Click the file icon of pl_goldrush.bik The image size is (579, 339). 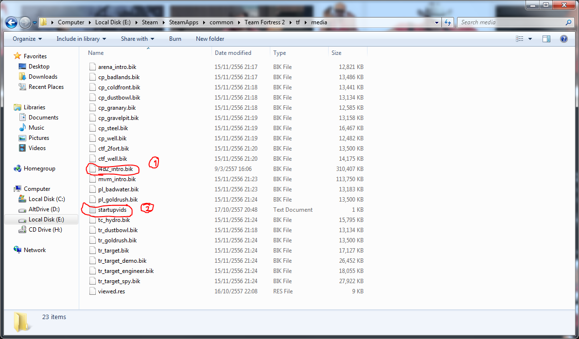tap(92, 200)
